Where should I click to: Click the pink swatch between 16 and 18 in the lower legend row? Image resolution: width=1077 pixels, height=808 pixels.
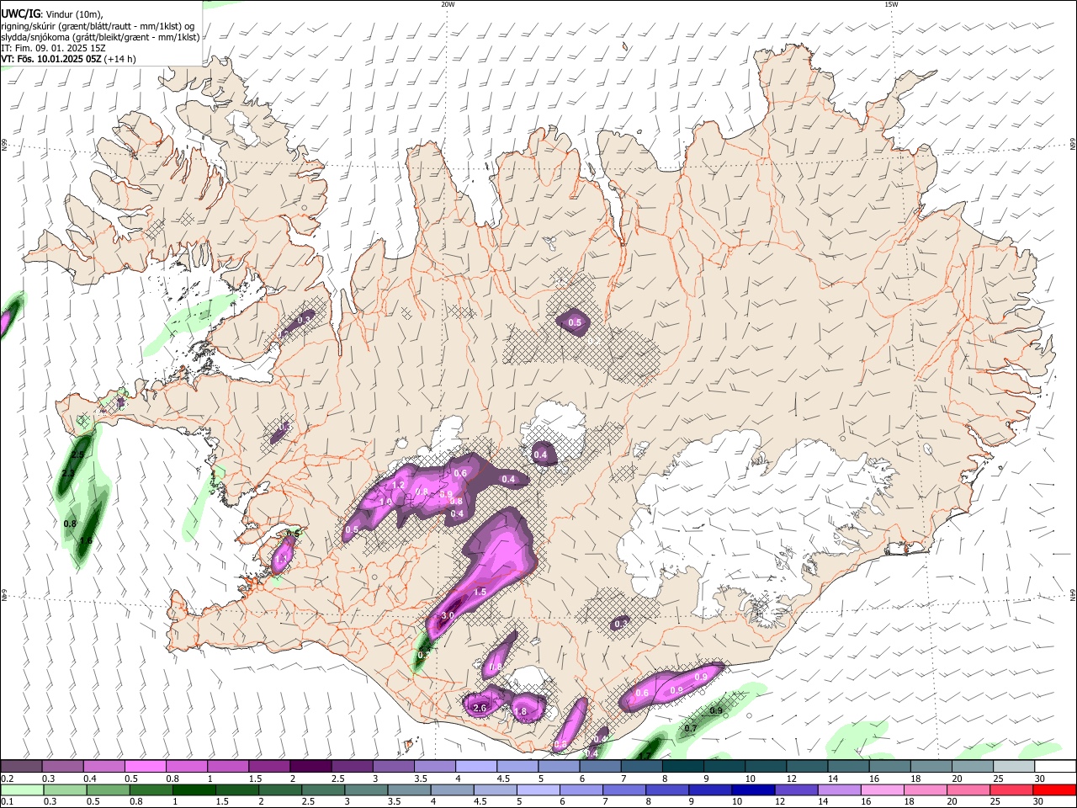[x=881, y=789]
